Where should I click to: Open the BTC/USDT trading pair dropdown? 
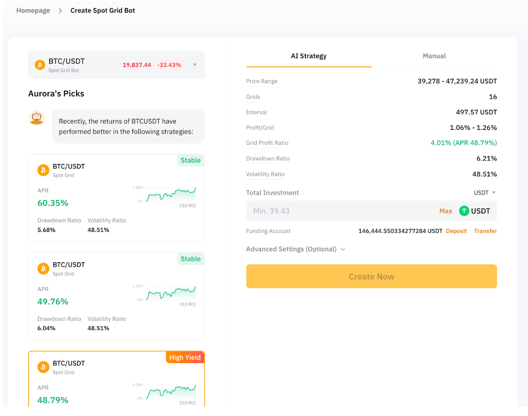click(195, 65)
